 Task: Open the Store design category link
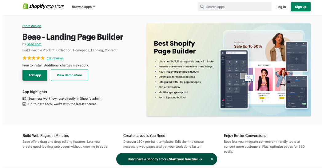tap(32, 26)
